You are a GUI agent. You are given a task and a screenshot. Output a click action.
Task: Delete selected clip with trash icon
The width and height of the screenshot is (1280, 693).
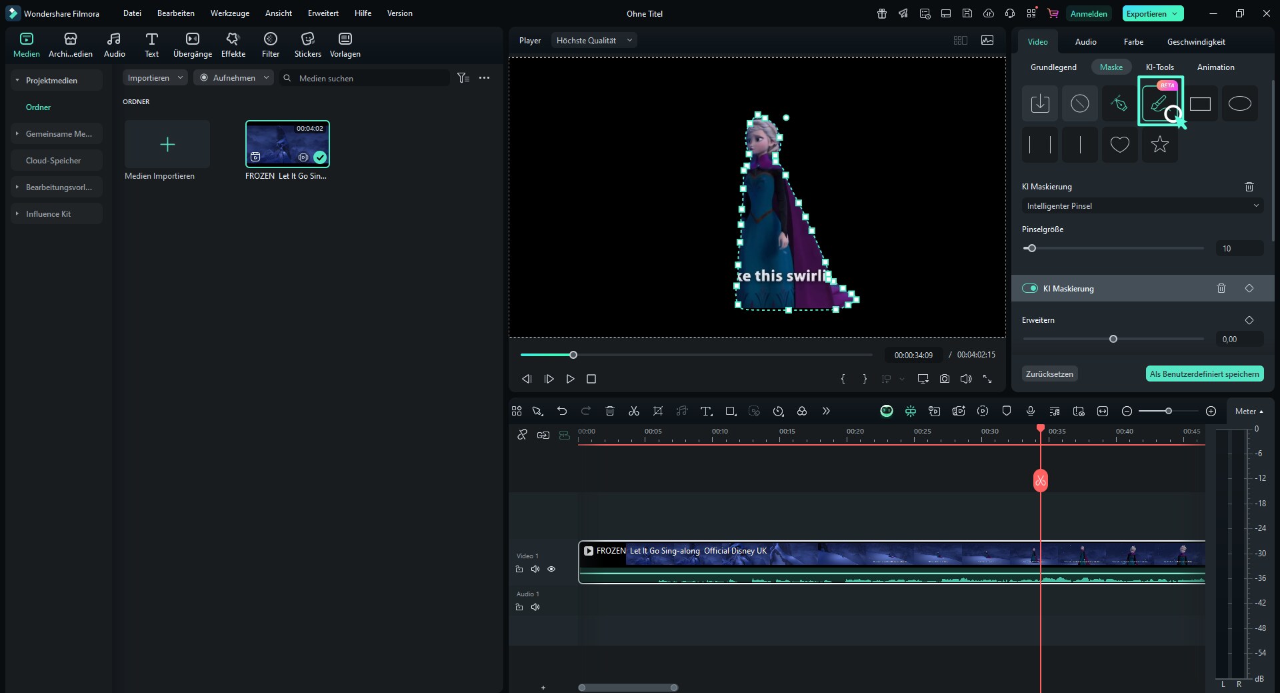point(610,412)
